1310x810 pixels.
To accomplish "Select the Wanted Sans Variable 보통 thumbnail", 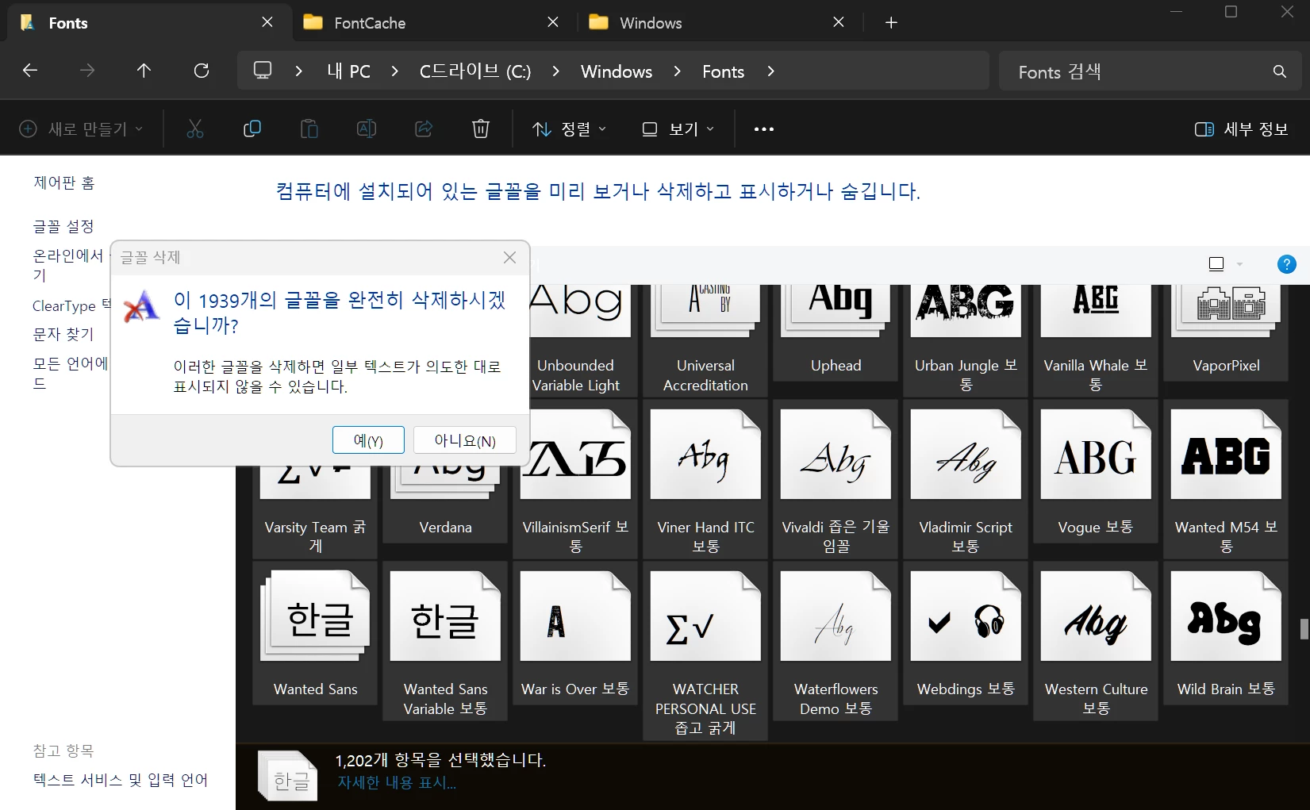I will click(x=445, y=616).
